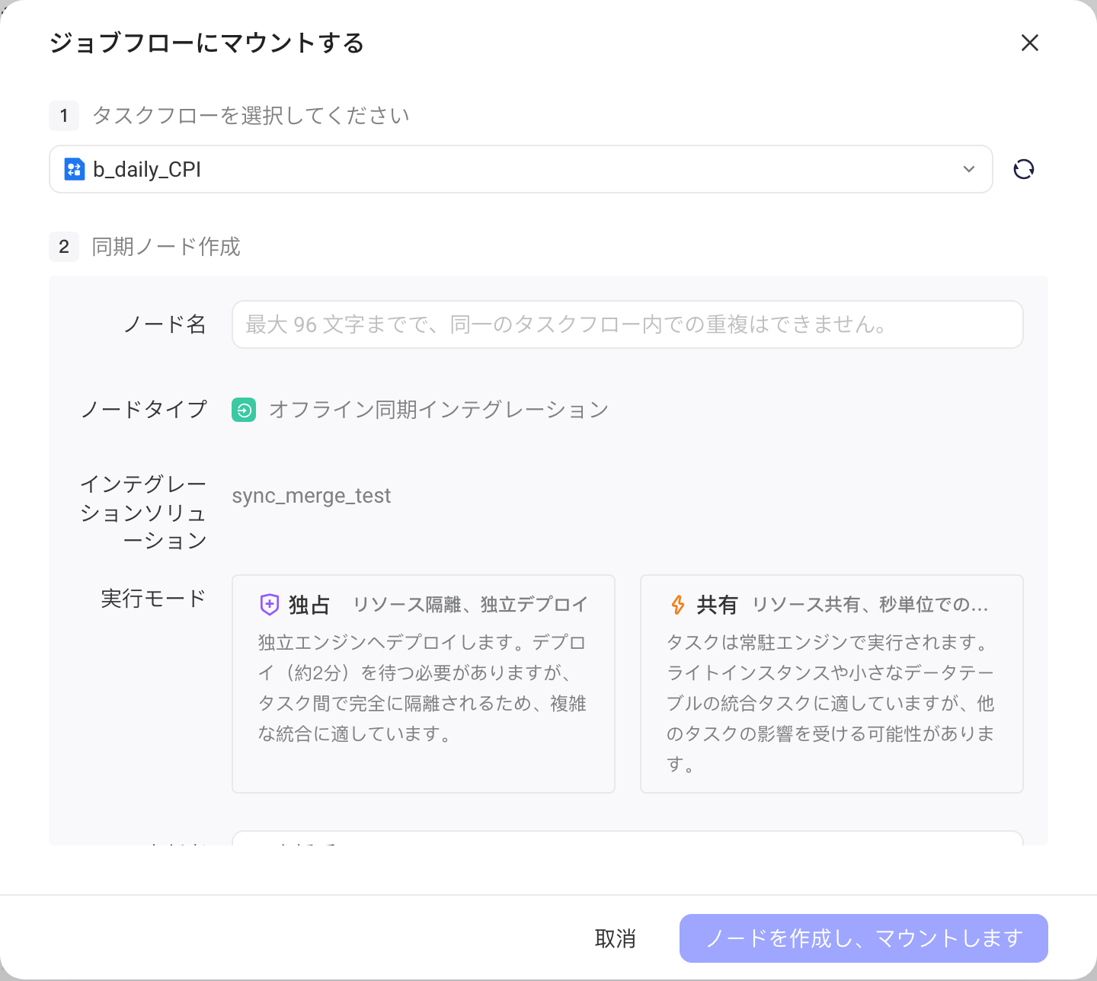Click the ノードを作成し、マウントします button
Viewport: 1097px width, 981px height.
click(x=864, y=938)
